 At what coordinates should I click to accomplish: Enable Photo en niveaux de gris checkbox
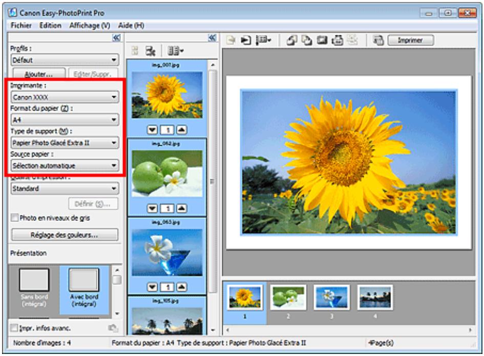14,218
